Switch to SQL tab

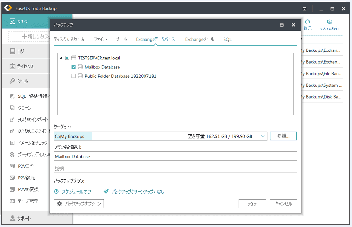click(x=227, y=39)
